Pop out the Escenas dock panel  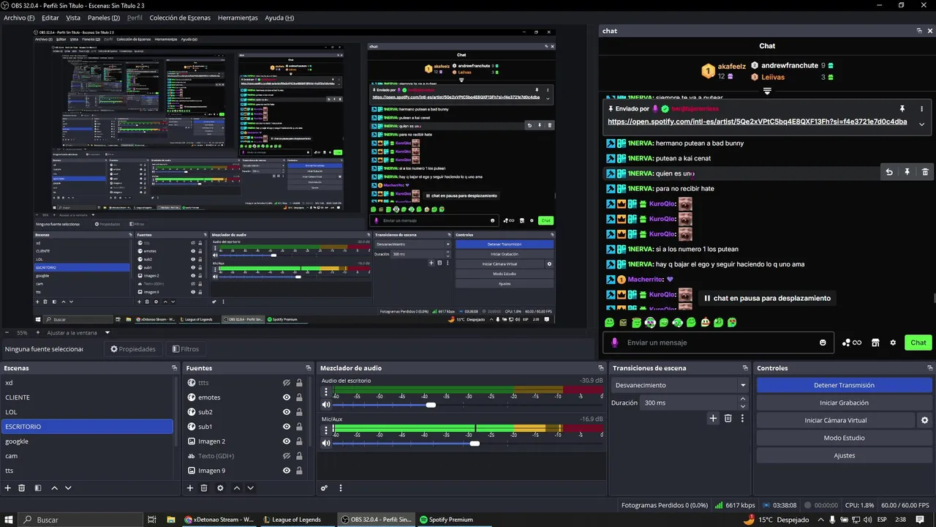point(174,368)
